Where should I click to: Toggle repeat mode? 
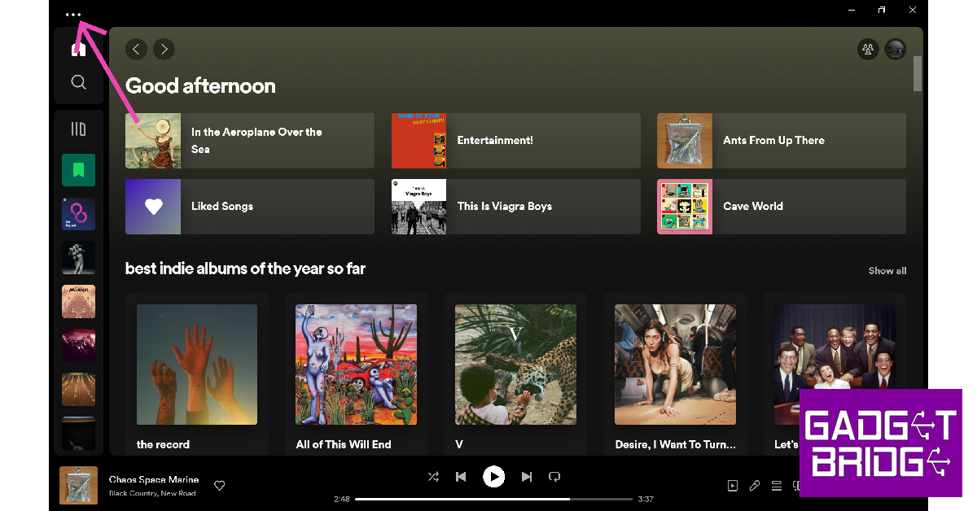554,477
